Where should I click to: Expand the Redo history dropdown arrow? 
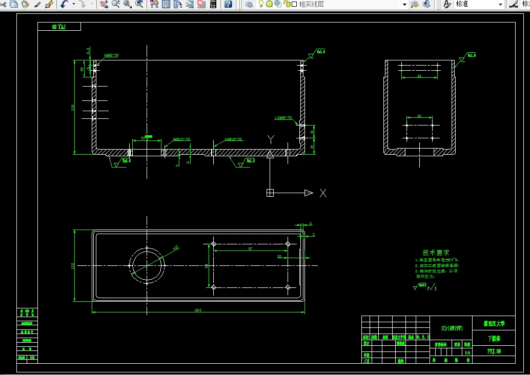(92, 4)
